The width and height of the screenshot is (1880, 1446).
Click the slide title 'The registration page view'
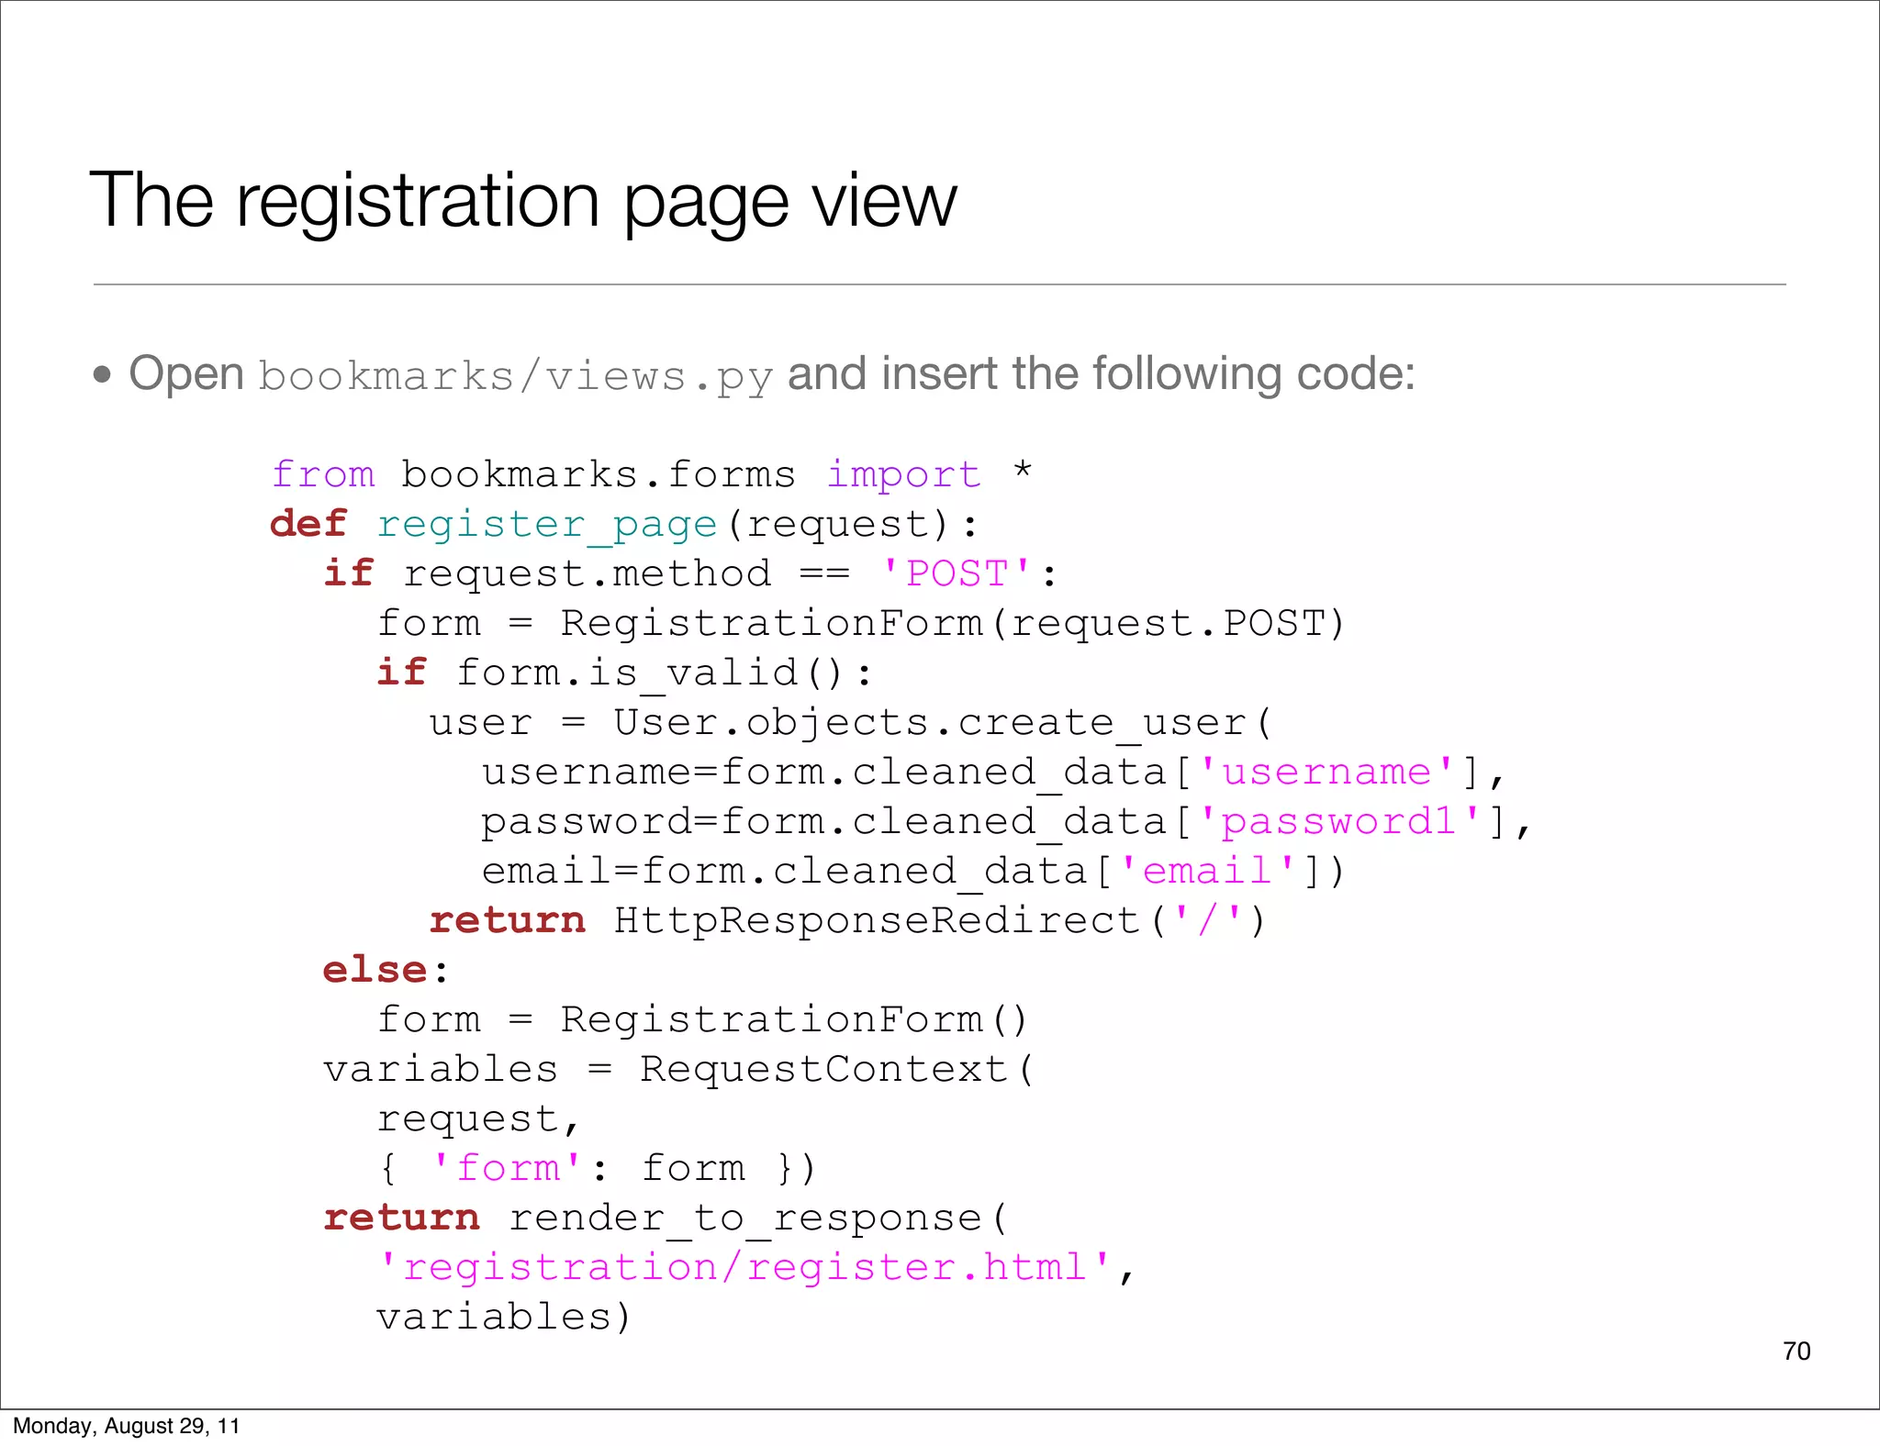point(523,201)
